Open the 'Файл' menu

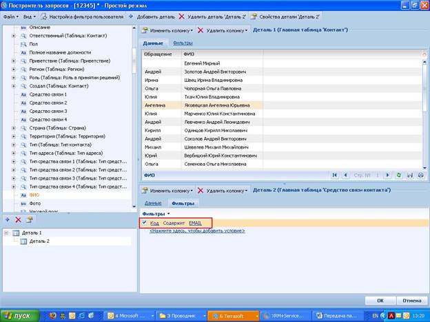click(11, 17)
